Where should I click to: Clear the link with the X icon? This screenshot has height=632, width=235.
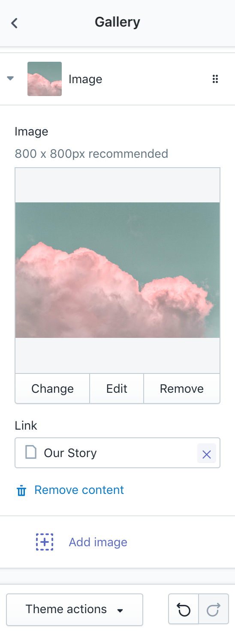[x=207, y=454]
